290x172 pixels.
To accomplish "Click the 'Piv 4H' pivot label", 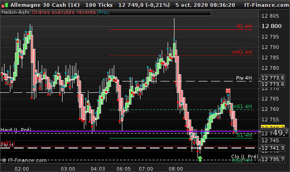I will [244, 78].
